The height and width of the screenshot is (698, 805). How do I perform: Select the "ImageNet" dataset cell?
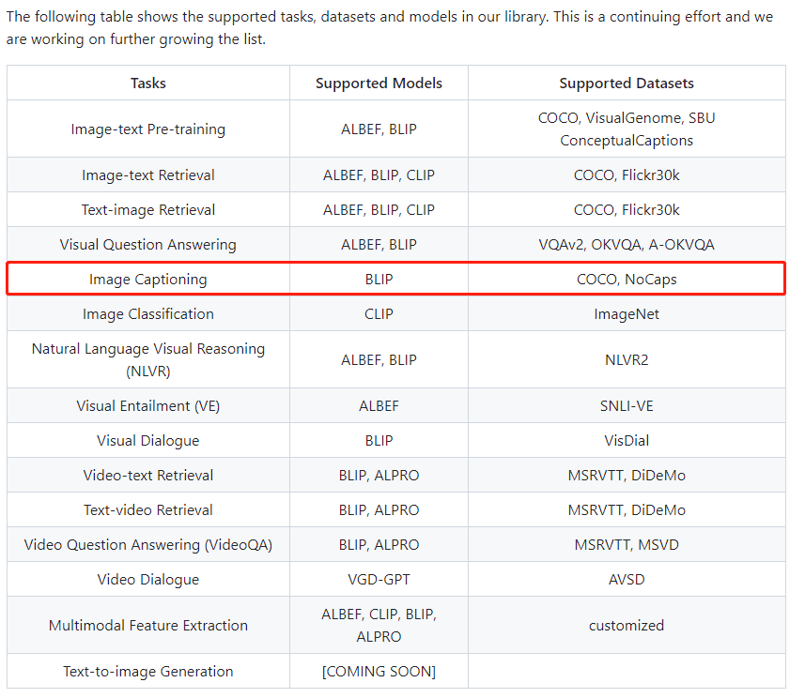tap(627, 314)
